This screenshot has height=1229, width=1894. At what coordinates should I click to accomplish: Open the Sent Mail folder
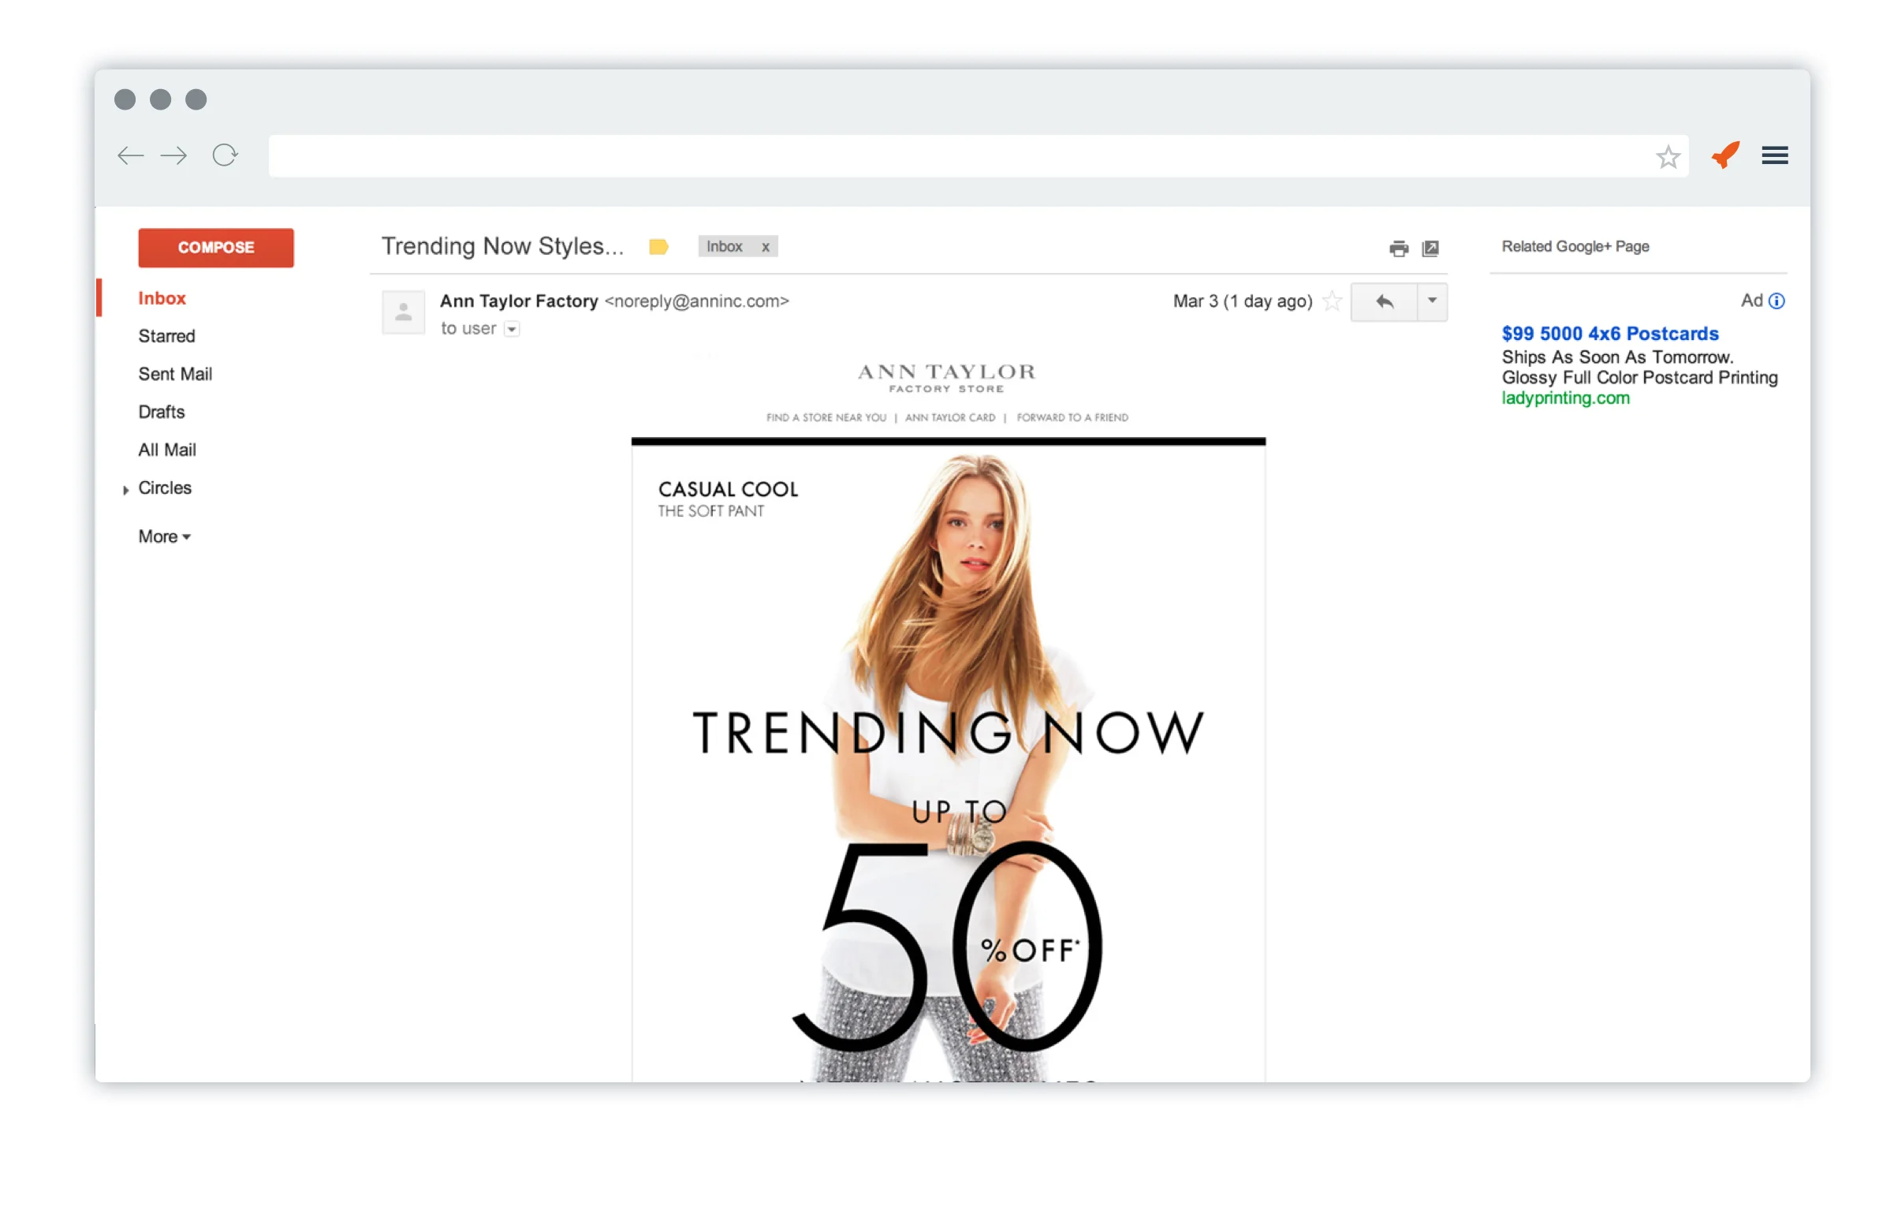(175, 374)
